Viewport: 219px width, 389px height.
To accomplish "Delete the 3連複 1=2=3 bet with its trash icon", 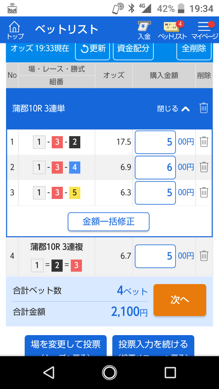I will 204,256.
